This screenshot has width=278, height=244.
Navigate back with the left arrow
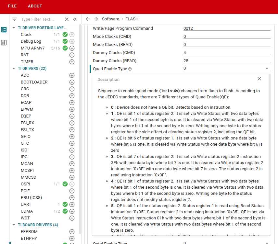[x=88, y=19]
